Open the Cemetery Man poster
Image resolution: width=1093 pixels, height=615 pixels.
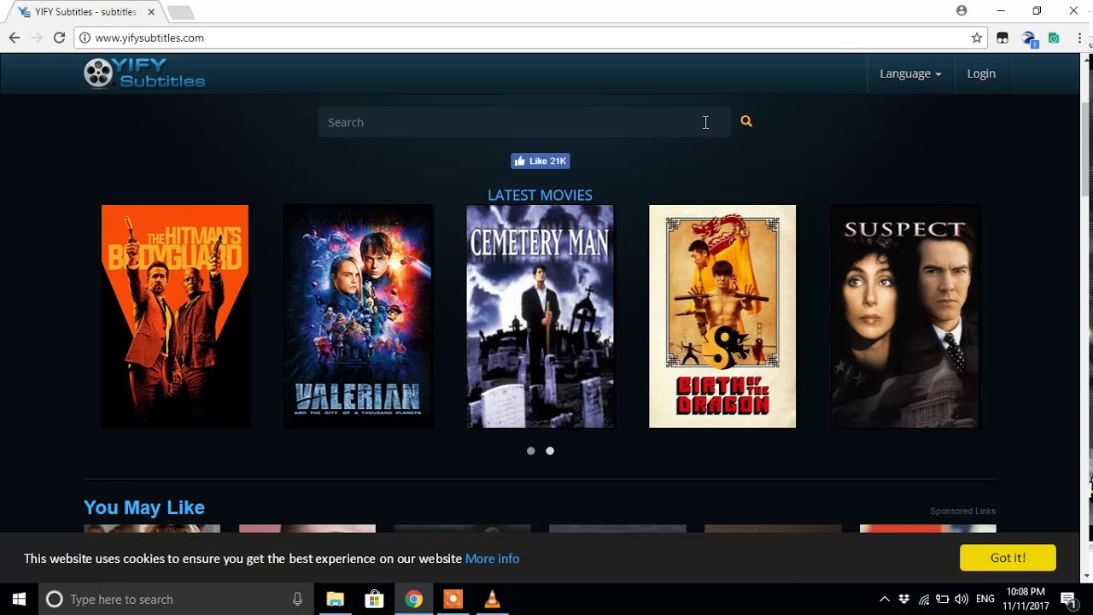(x=540, y=316)
